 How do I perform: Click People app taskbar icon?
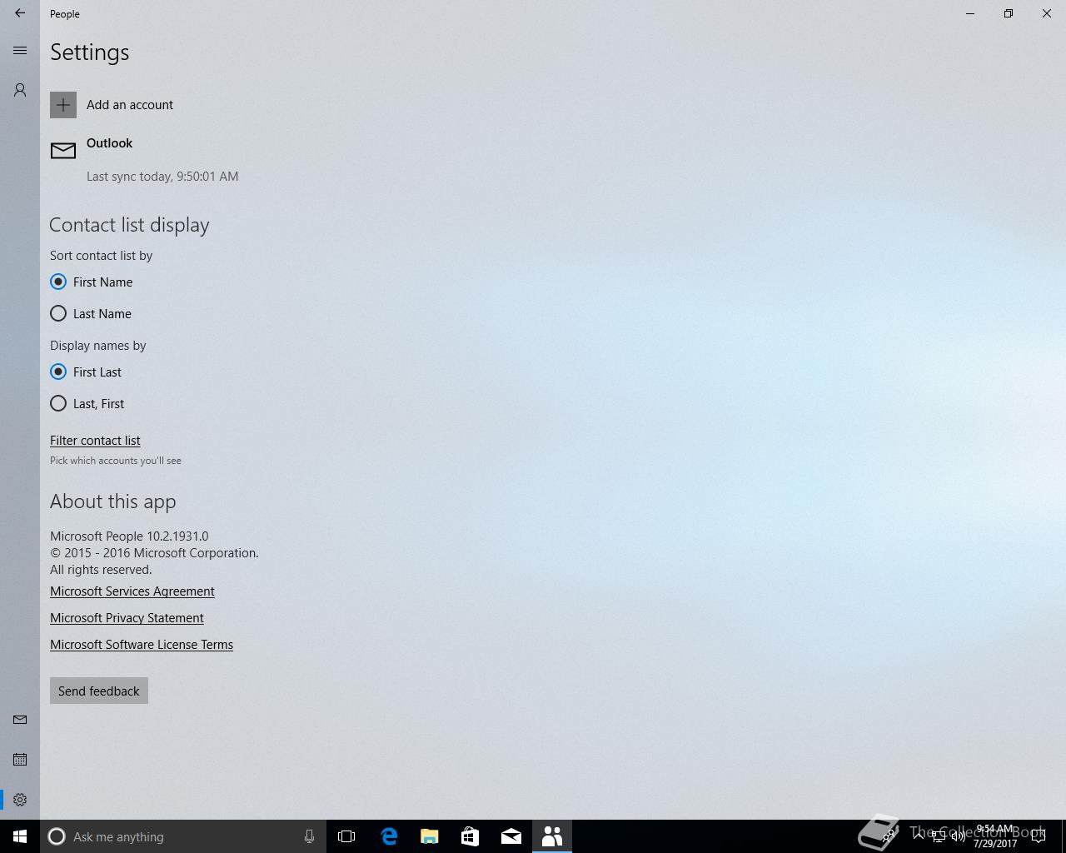(552, 836)
